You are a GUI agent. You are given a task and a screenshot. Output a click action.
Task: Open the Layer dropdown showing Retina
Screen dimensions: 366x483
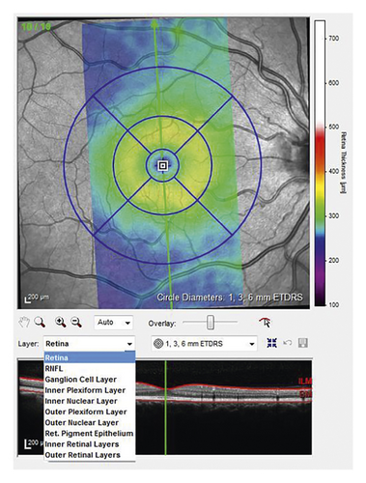click(x=89, y=344)
